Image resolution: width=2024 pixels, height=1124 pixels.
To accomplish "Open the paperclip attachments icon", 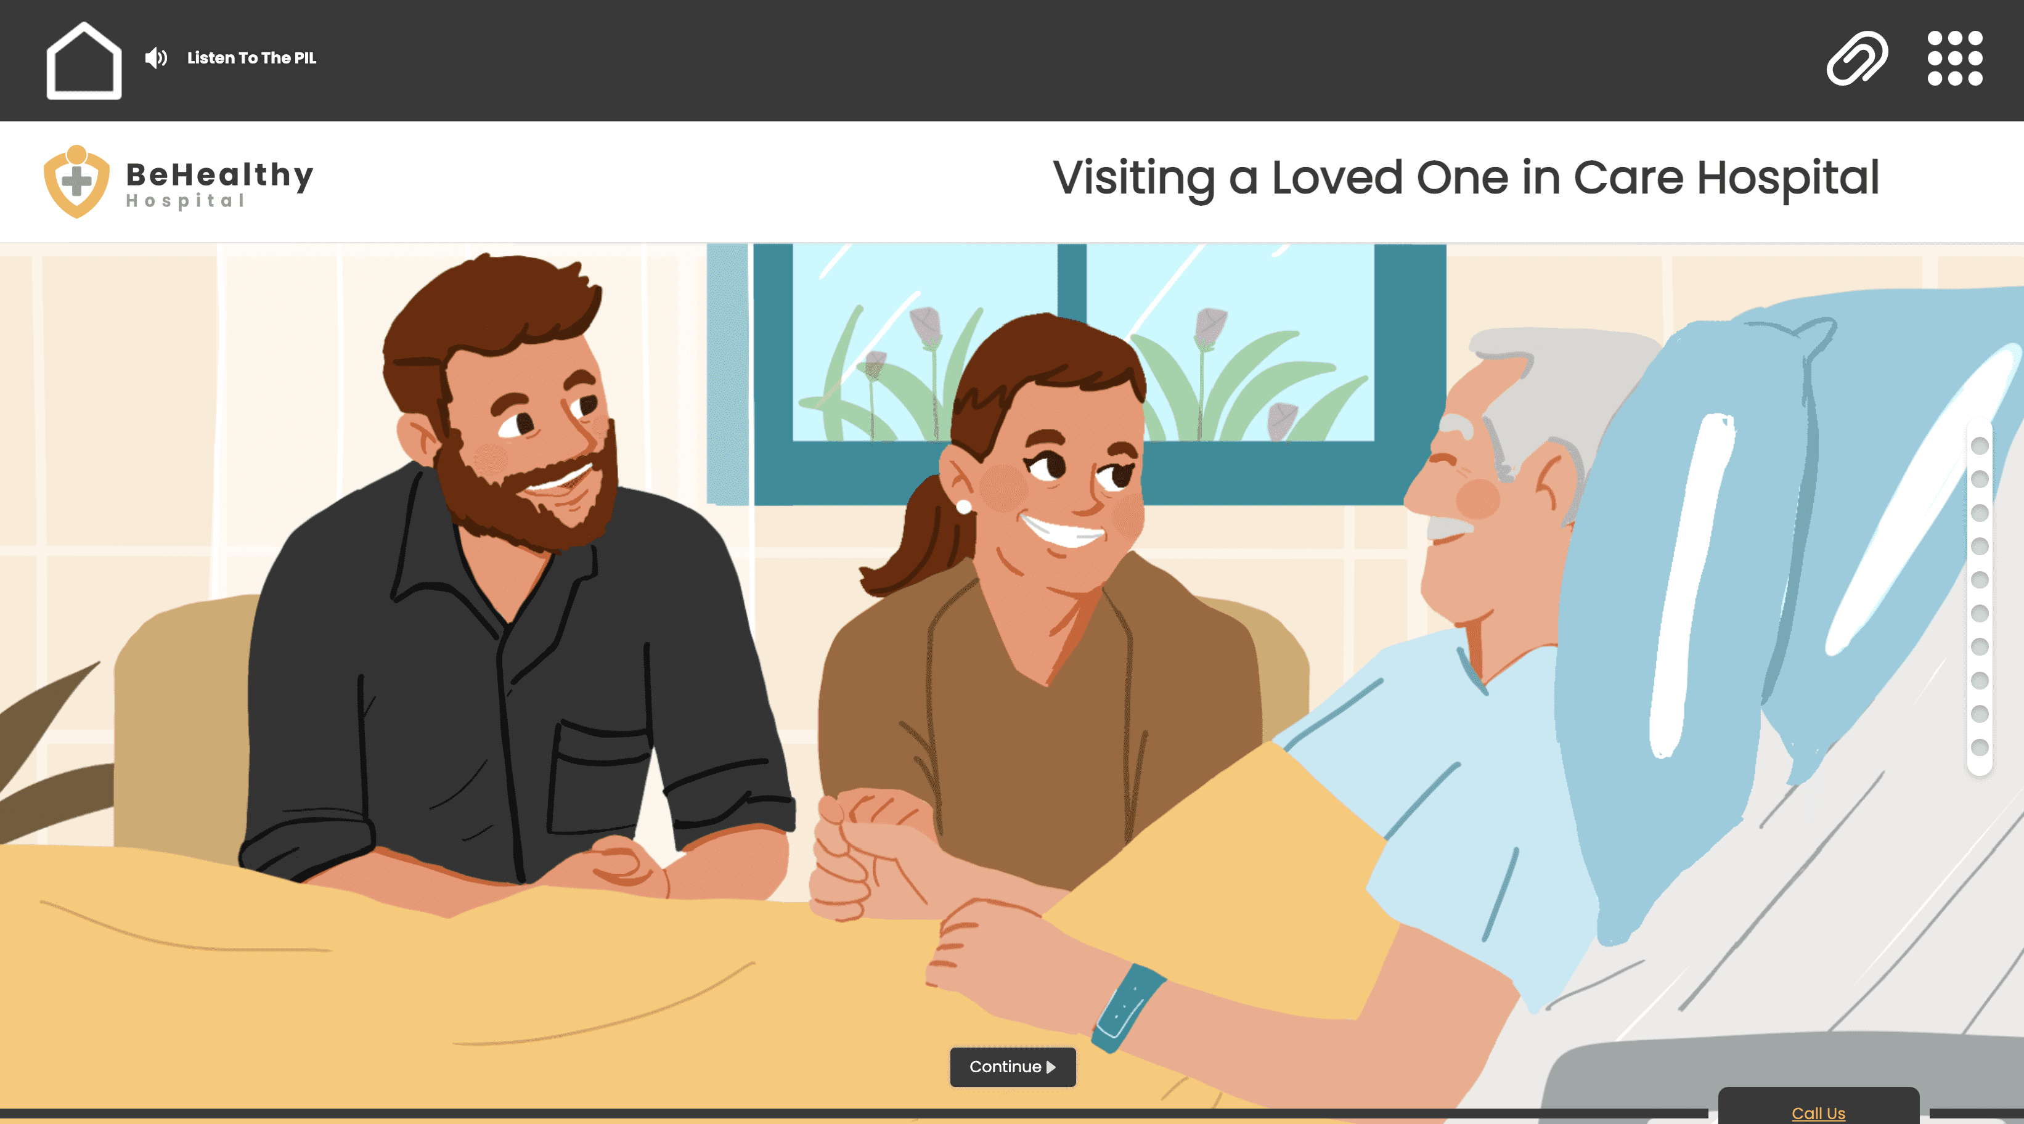I will click(1856, 58).
